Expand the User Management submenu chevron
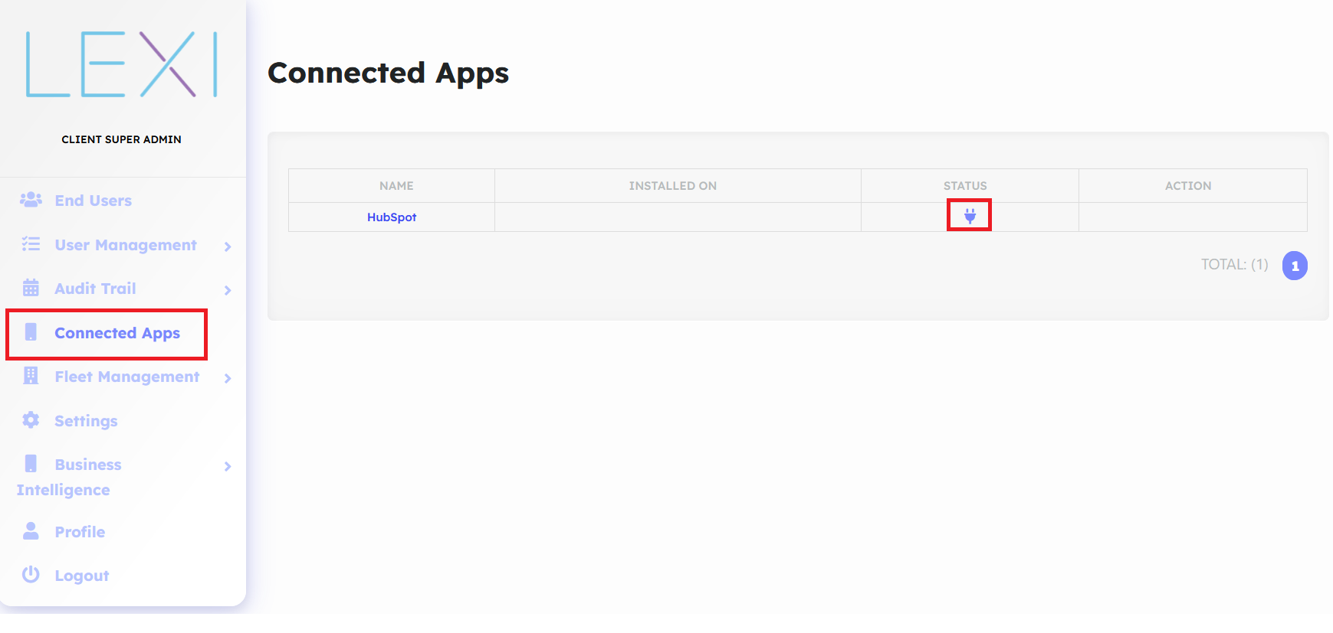The width and height of the screenshot is (1333, 633). [x=228, y=246]
